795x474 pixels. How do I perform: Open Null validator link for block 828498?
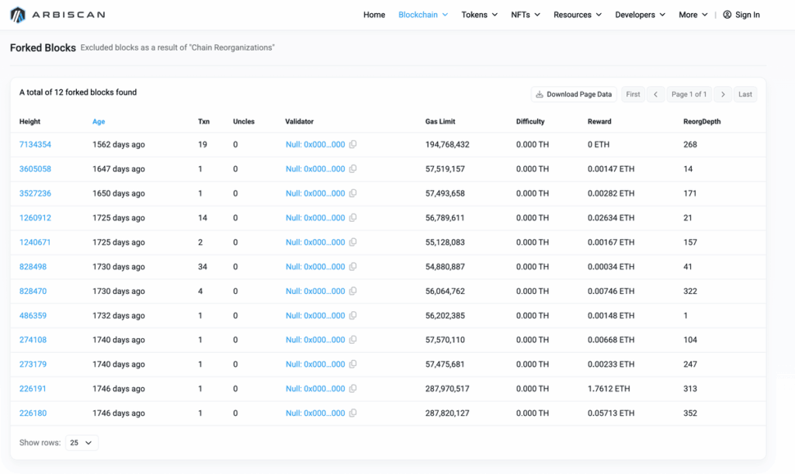pyautogui.click(x=315, y=266)
